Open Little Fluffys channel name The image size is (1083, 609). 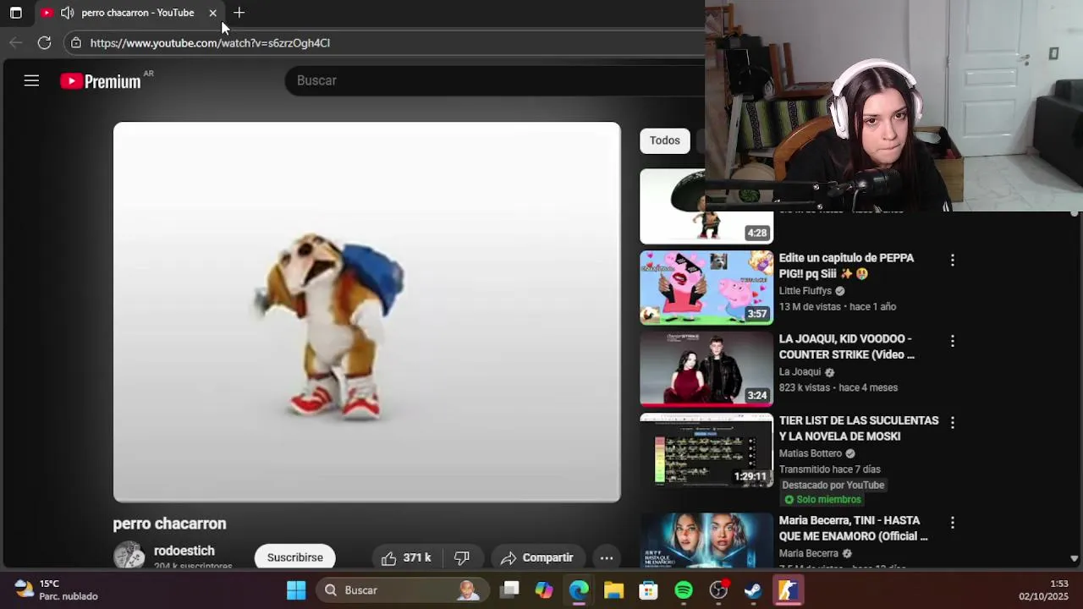[x=805, y=291]
